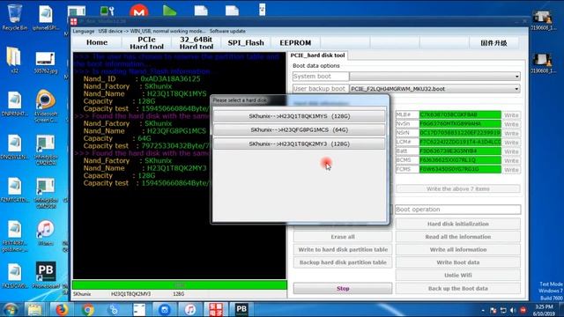Click the LCM# green value field
This screenshot has height=317, width=564.
[x=460, y=142]
